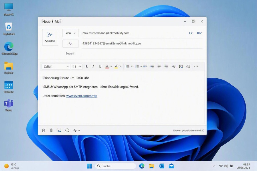The image size is (257, 171).
Task: Decrease the paragraph indent
Action: [145, 67]
